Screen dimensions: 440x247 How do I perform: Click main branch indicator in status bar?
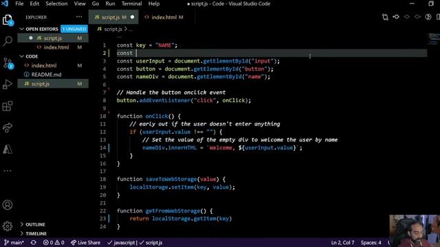tap(14, 242)
